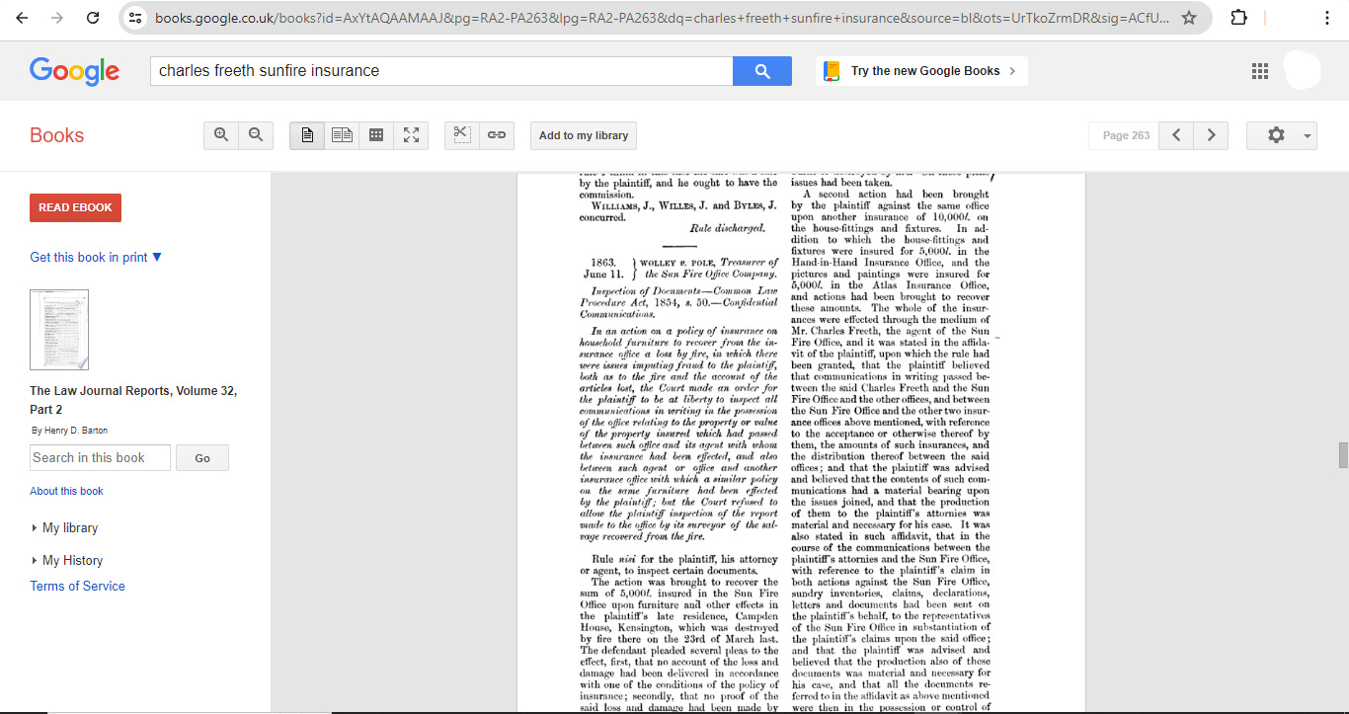Switch to thumbnail grid view
This screenshot has height=714, width=1349.
(x=376, y=135)
